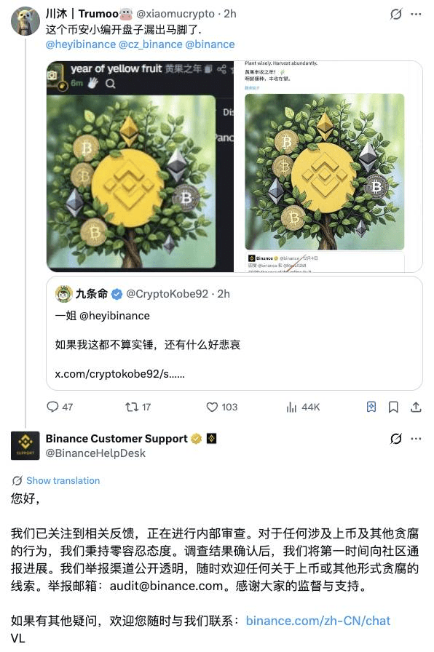
Task: Show translation of Binance Support reply
Action: click(63, 481)
